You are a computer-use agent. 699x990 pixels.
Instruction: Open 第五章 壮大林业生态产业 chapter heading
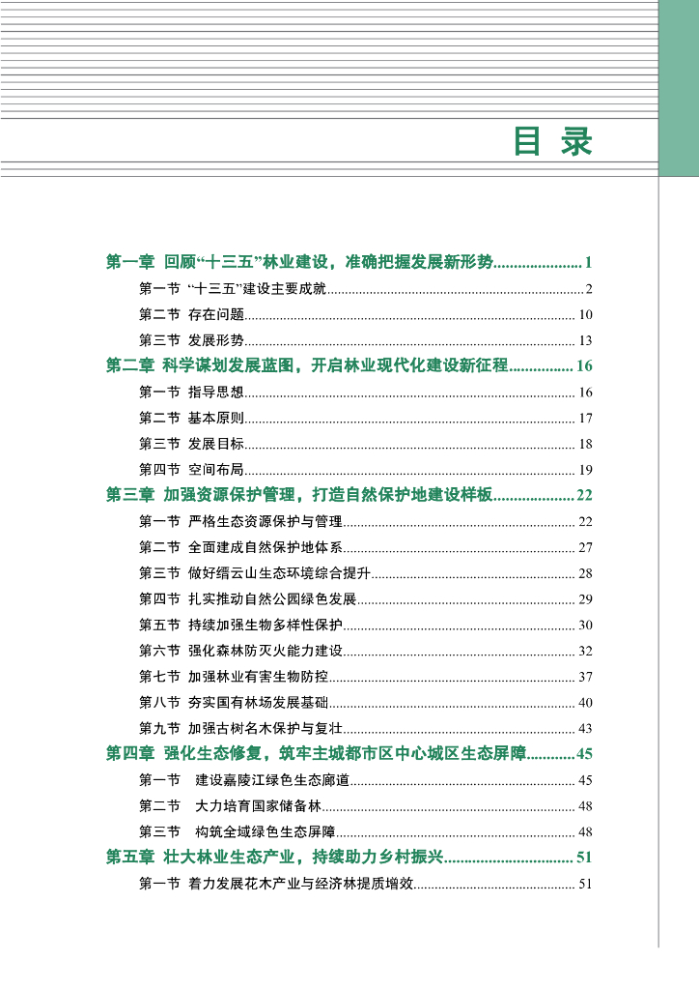click(349, 857)
